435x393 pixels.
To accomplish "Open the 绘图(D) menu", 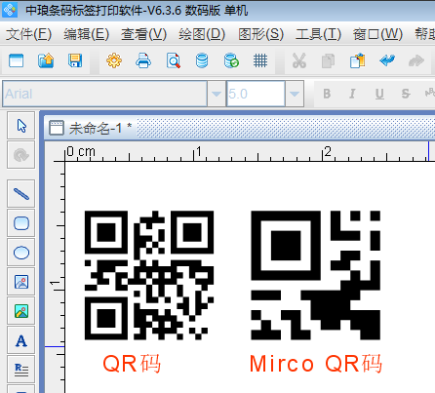I will [x=202, y=34].
